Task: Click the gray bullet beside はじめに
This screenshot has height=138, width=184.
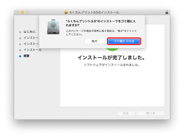Action: click(x=20, y=32)
